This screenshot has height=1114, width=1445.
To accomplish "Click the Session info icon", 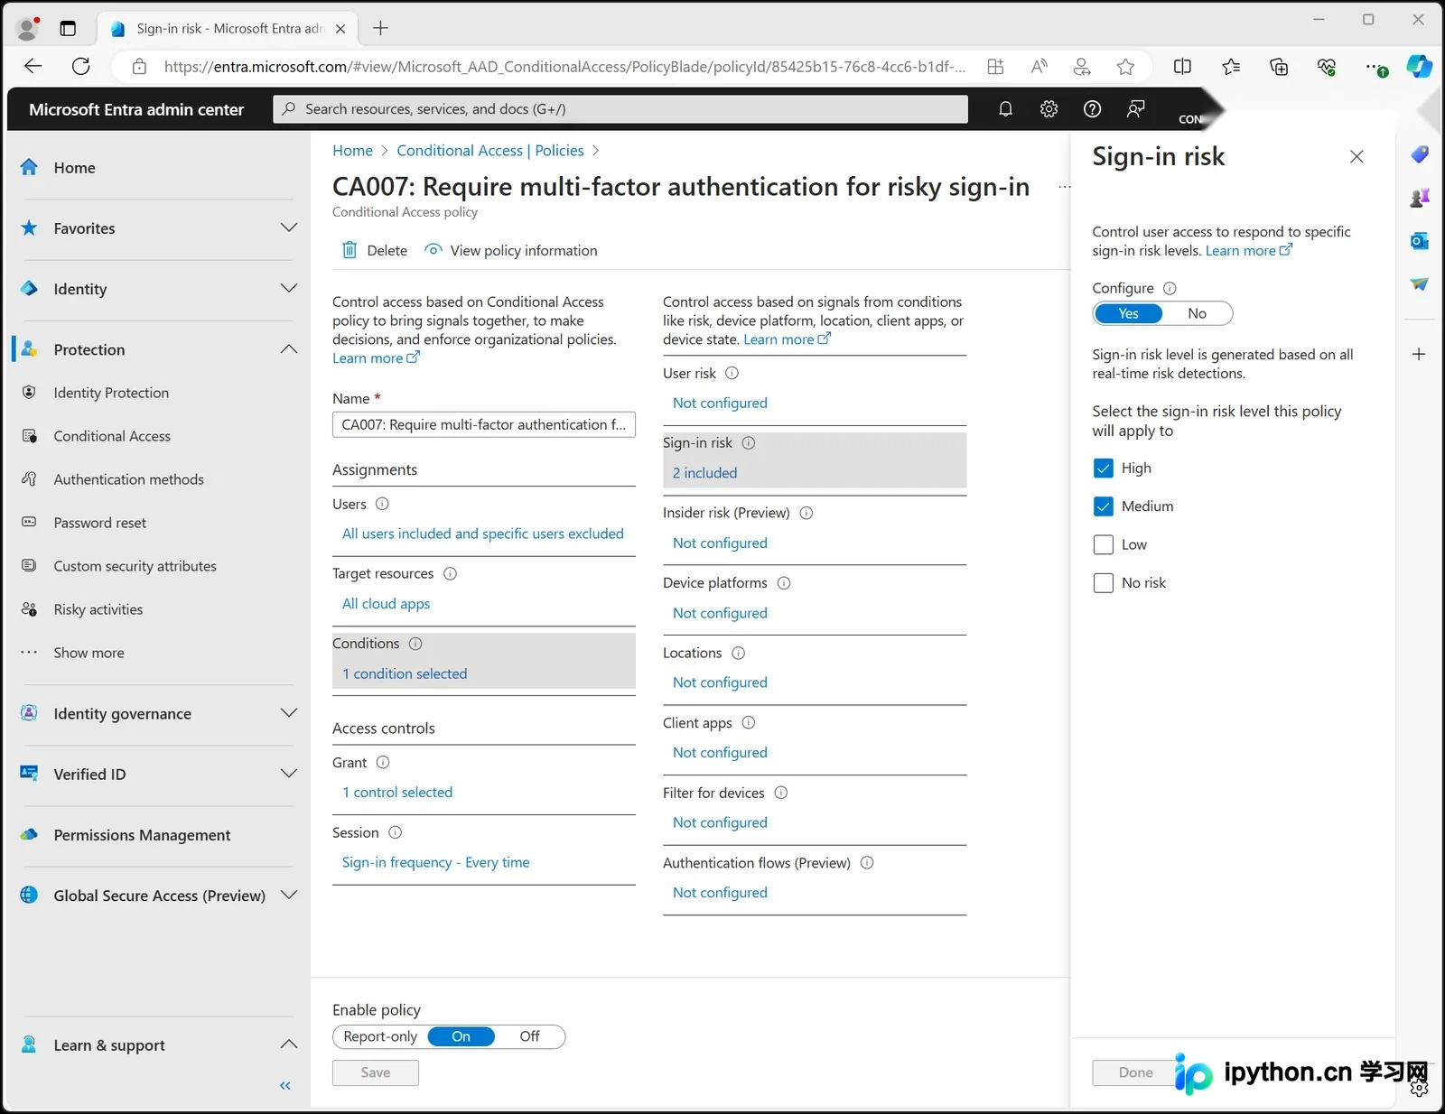I will click(395, 832).
